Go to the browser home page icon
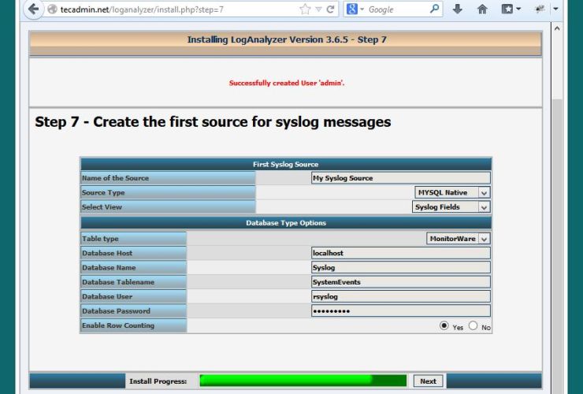The height and width of the screenshot is (394, 583). pos(482,9)
